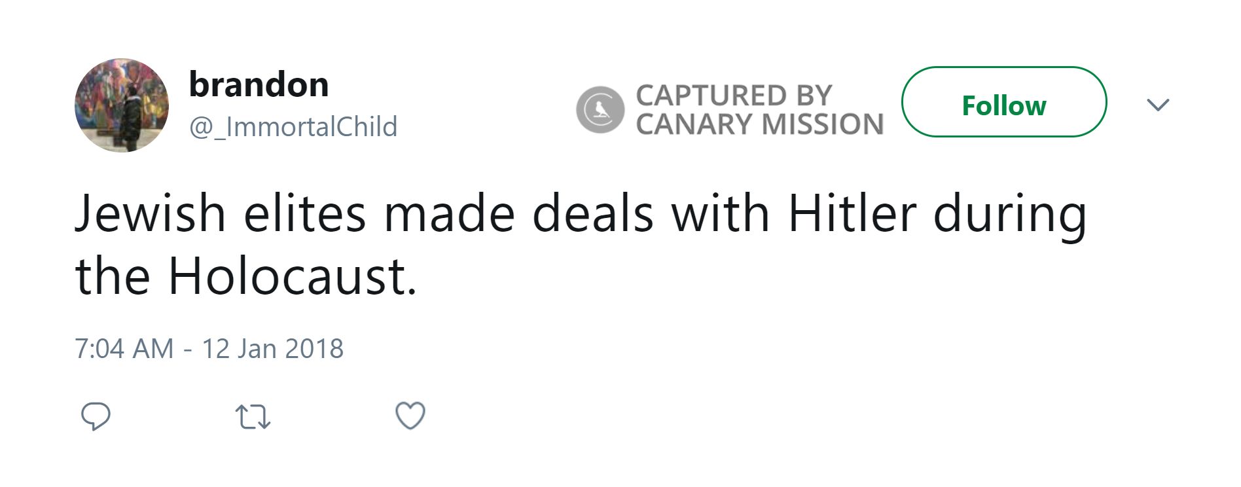Open the 7:04 AM timestamp

point(124,349)
